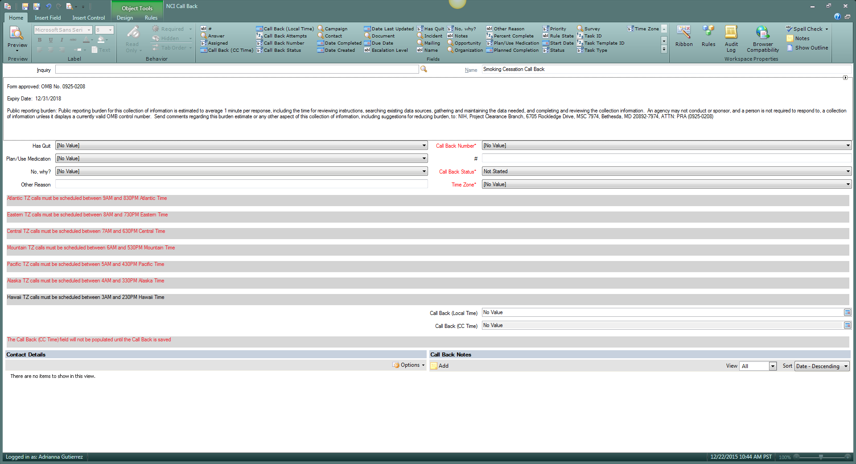Click the Inquiry lookup magnifier icon
The height and width of the screenshot is (464, 856).
coord(424,69)
